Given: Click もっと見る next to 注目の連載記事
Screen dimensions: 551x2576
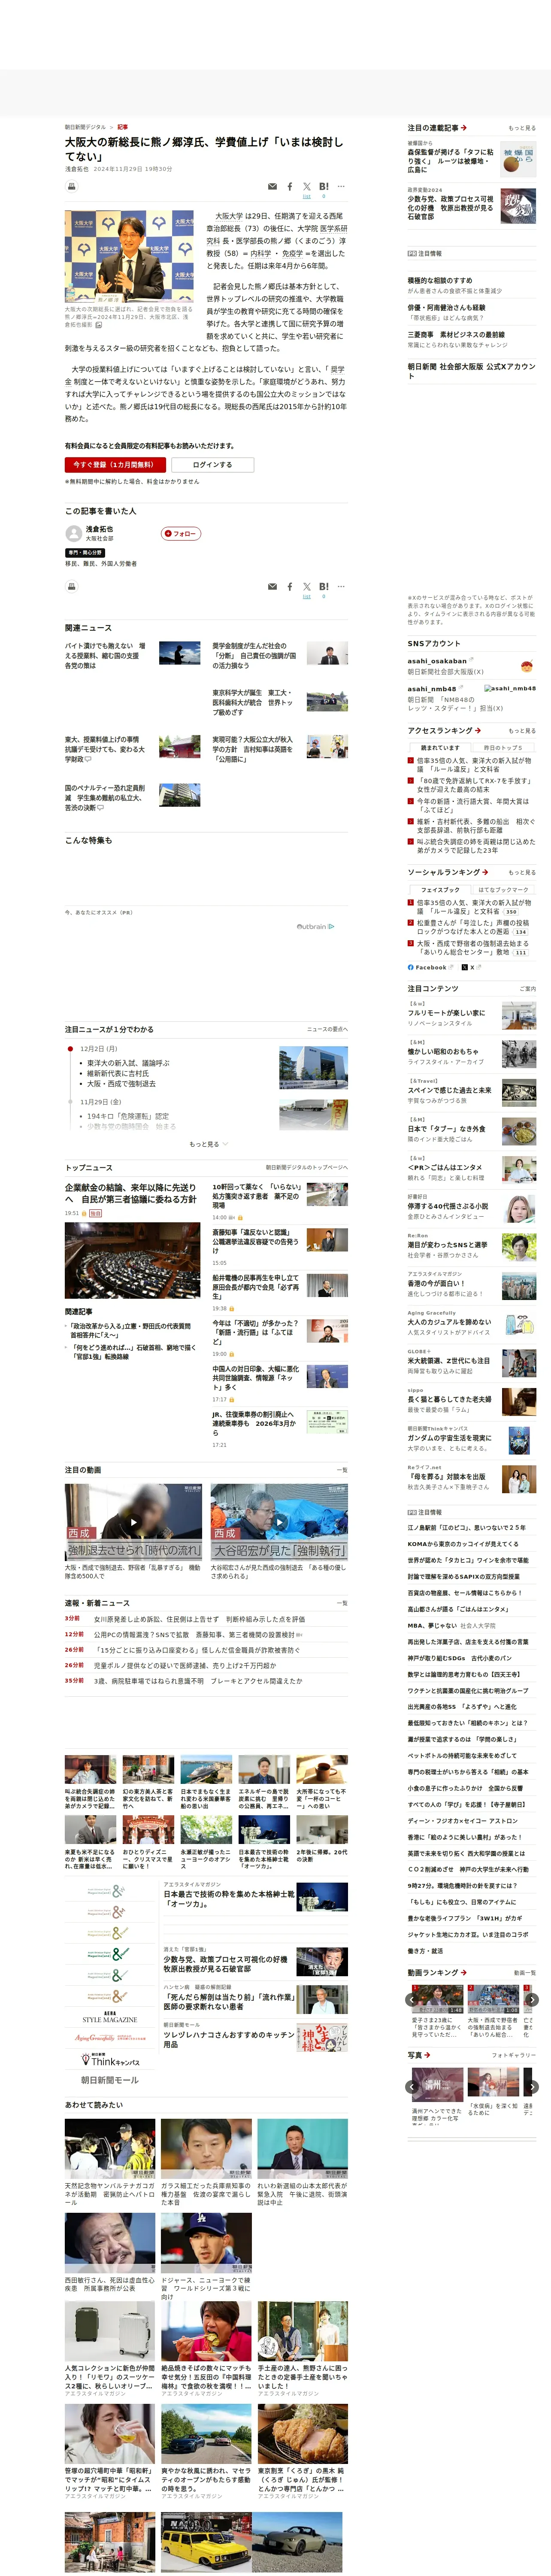Looking at the screenshot, I should [x=522, y=129].
